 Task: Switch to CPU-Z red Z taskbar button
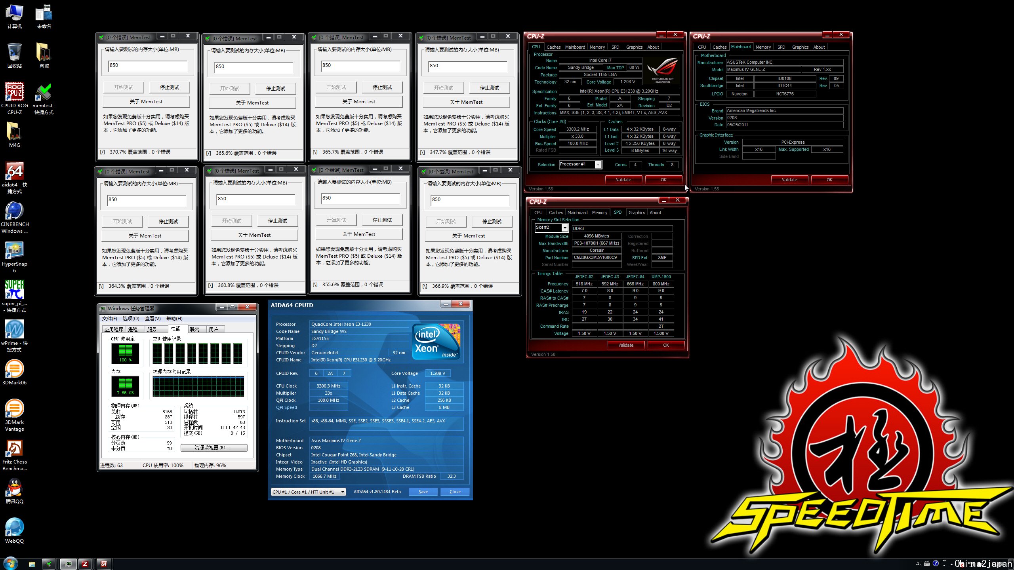pyautogui.click(x=85, y=564)
